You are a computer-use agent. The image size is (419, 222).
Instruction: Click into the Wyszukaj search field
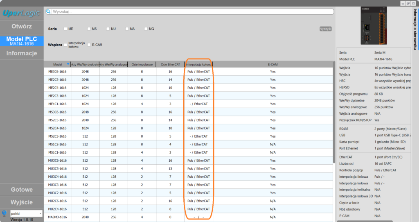tap(190, 11)
